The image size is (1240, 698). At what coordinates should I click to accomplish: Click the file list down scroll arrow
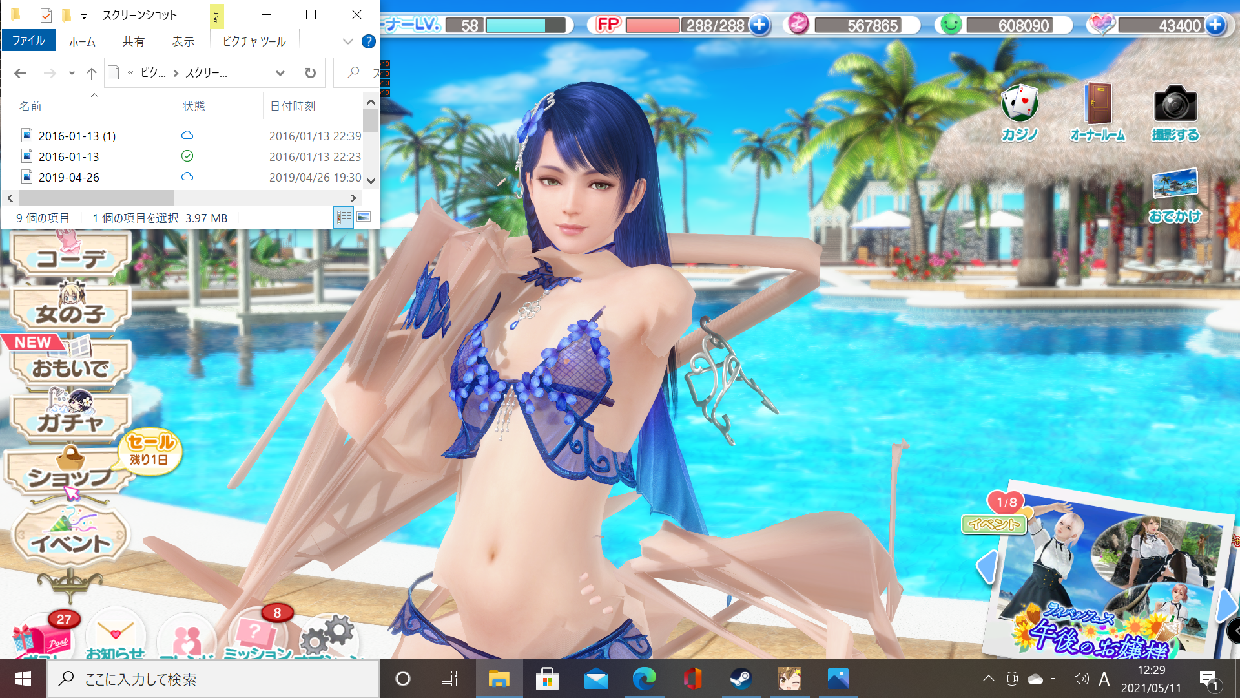click(371, 181)
